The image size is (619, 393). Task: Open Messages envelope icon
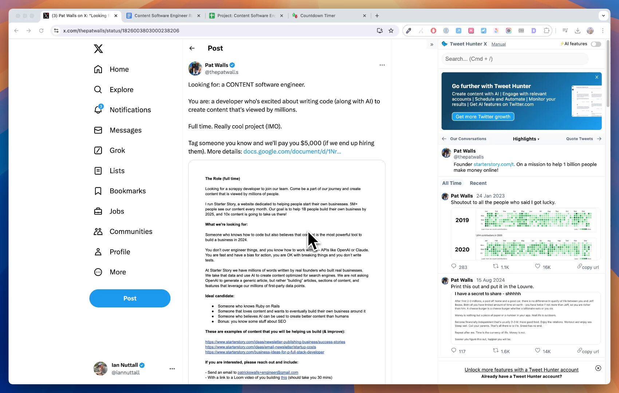[98, 130]
